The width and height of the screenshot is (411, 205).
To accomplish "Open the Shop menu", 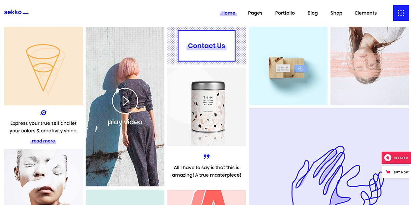I will tap(336, 13).
